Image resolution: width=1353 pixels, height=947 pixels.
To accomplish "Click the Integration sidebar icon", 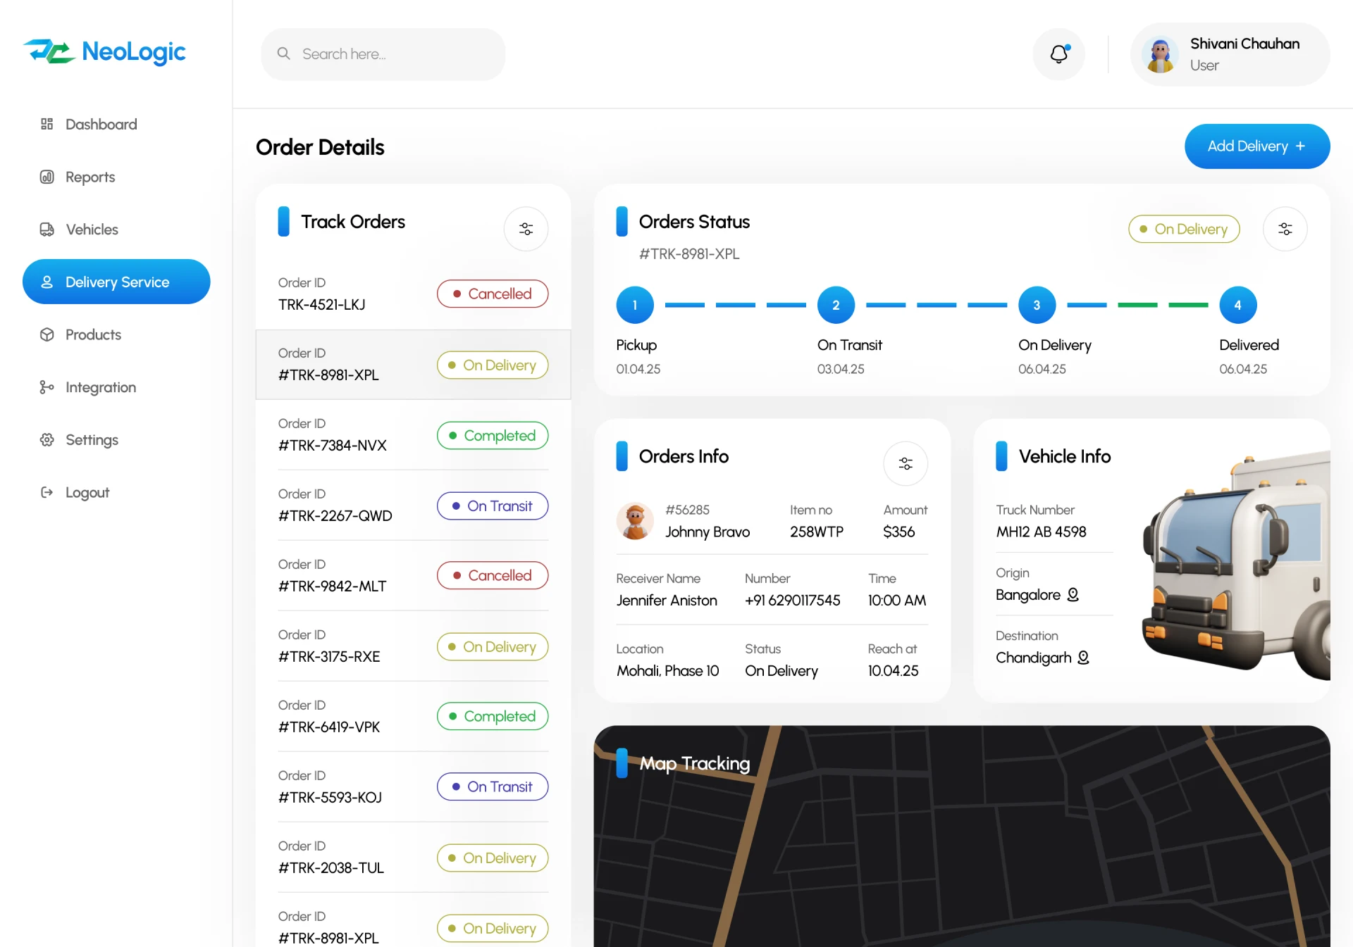I will pos(47,387).
